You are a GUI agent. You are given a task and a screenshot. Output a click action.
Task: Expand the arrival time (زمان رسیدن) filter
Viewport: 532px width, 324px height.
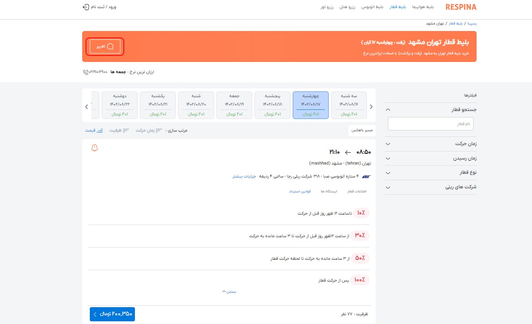click(388, 158)
